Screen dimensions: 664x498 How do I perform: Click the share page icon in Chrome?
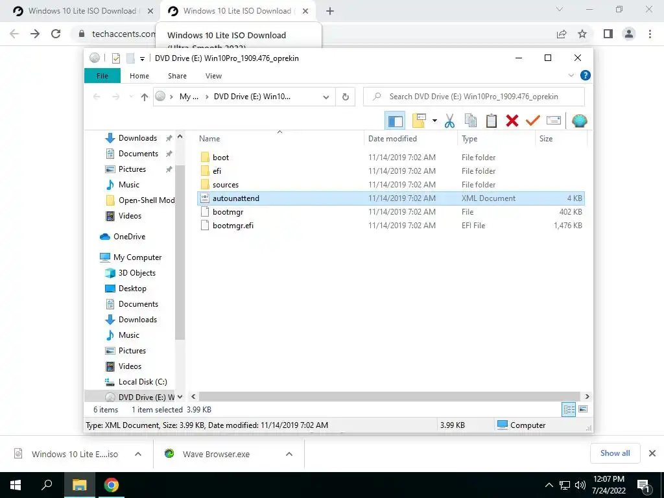(562, 34)
